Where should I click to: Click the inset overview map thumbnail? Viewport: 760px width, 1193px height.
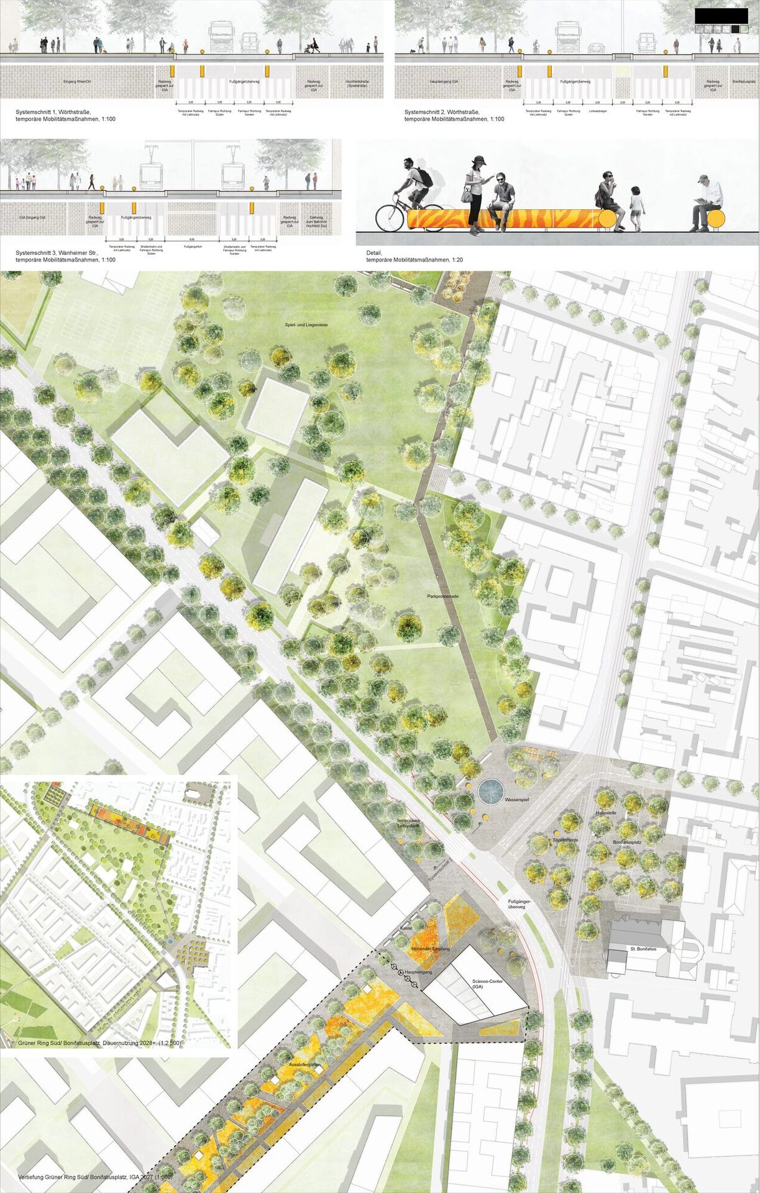click(118, 913)
